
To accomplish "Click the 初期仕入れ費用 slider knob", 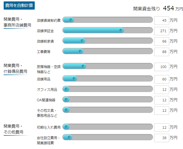I will point(66,127).
